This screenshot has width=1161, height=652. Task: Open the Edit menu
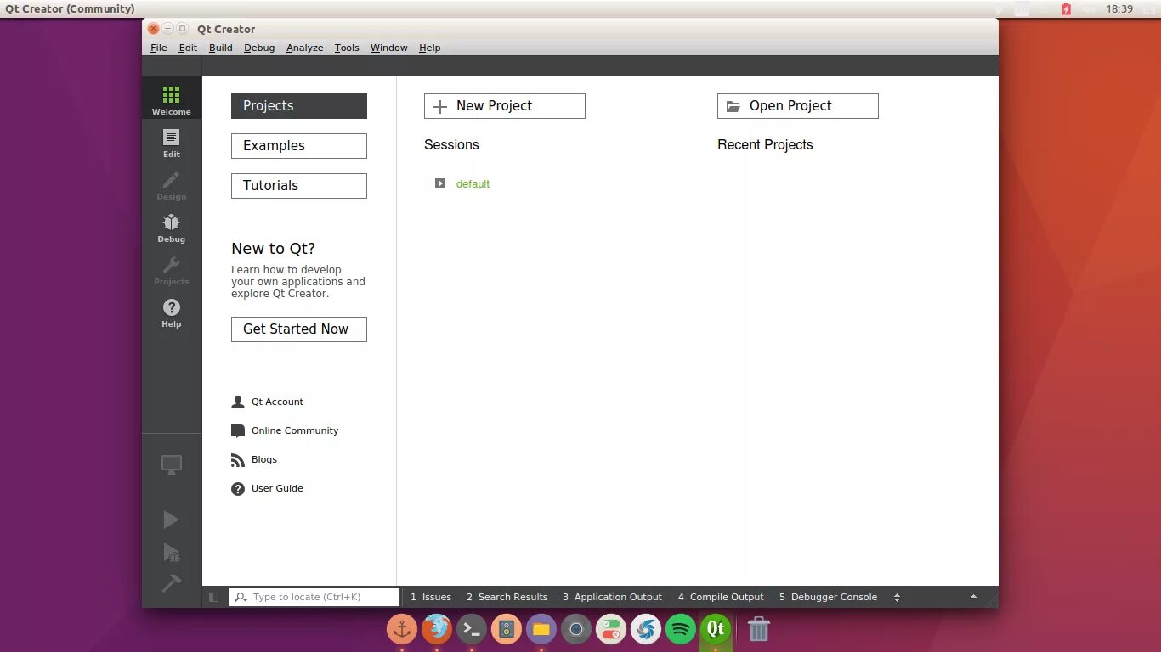188,48
